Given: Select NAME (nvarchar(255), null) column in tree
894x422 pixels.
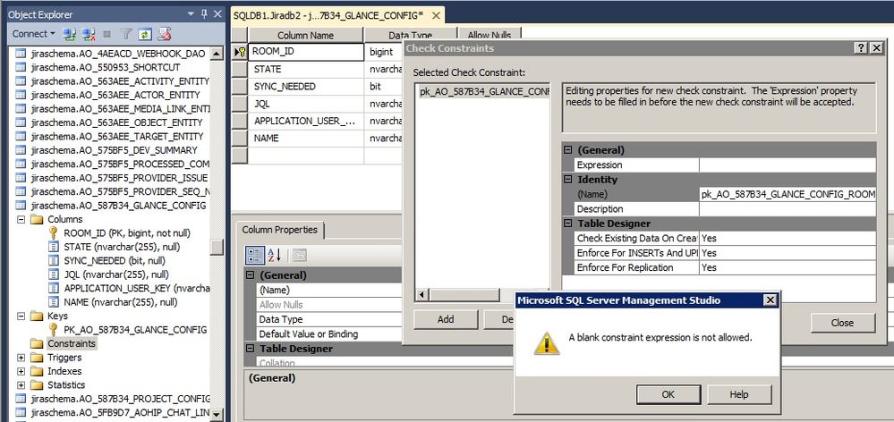Looking at the screenshot, I should tap(120, 302).
